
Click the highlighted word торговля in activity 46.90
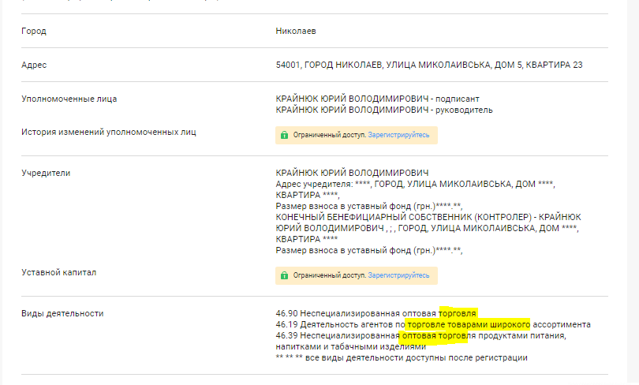(x=459, y=313)
